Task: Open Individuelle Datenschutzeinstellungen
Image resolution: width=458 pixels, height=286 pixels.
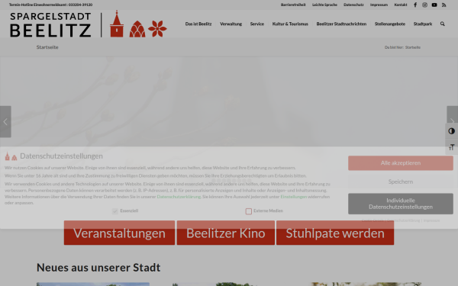Action: click(x=401, y=204)
